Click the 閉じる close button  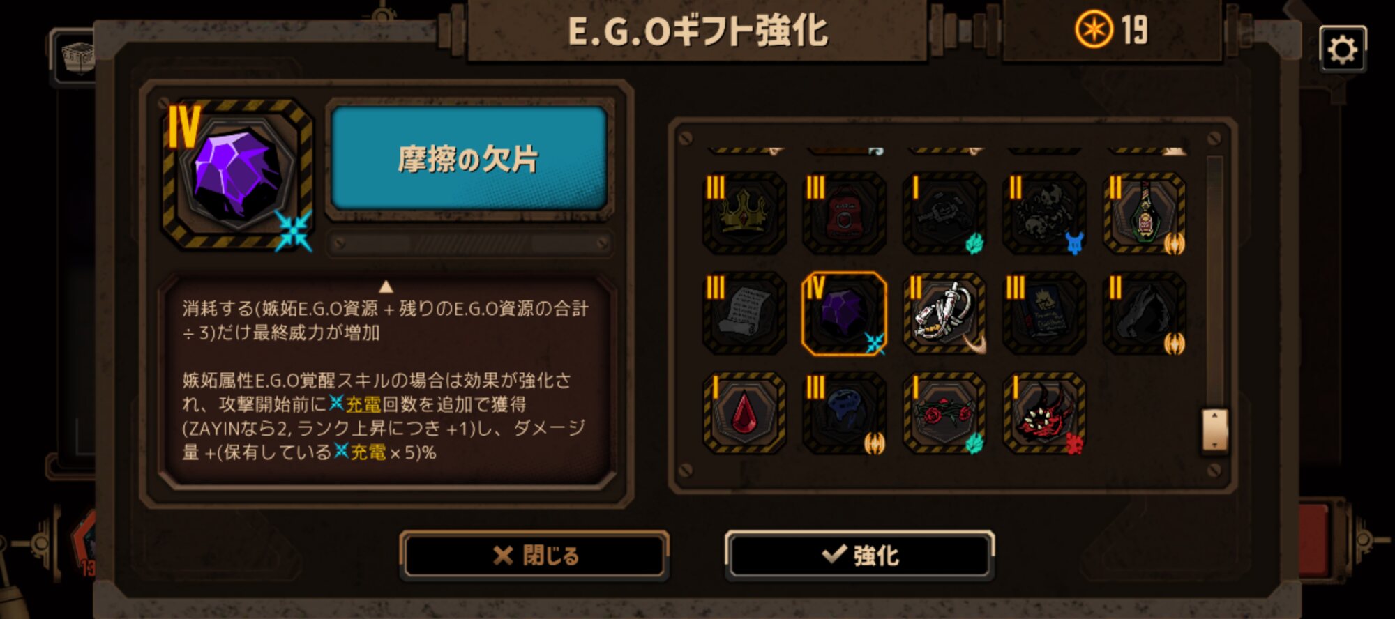[x=535, y=555]
